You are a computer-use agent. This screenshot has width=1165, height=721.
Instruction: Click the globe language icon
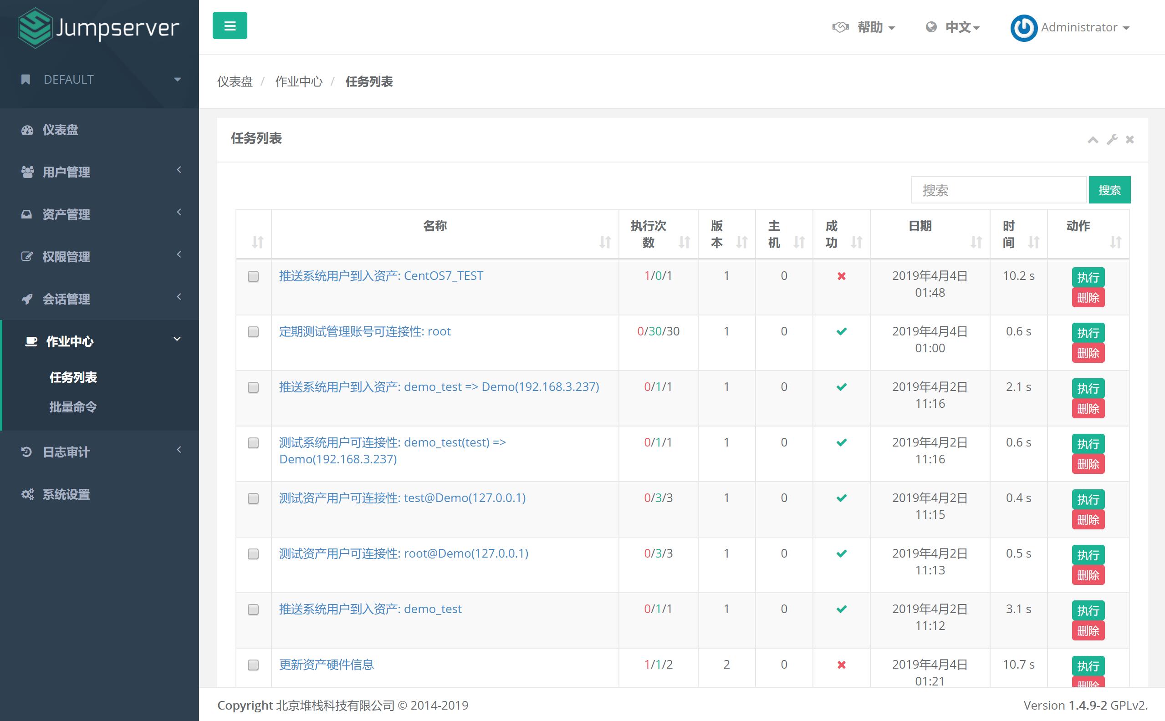tap(931, 27)
